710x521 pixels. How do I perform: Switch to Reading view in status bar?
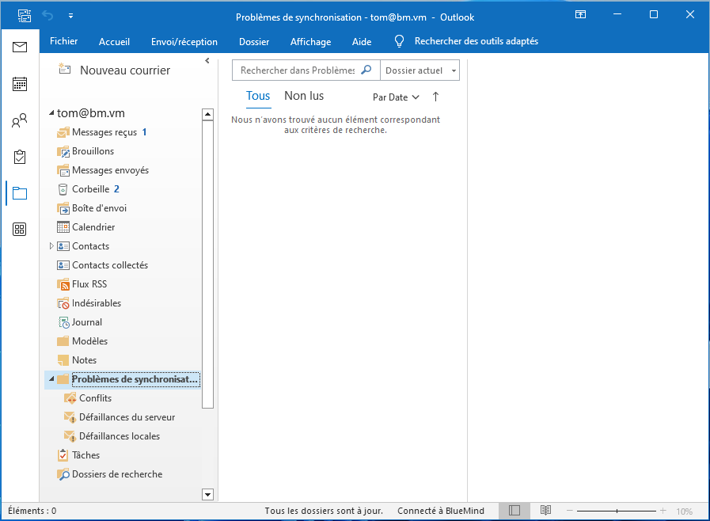click(545, 511)
